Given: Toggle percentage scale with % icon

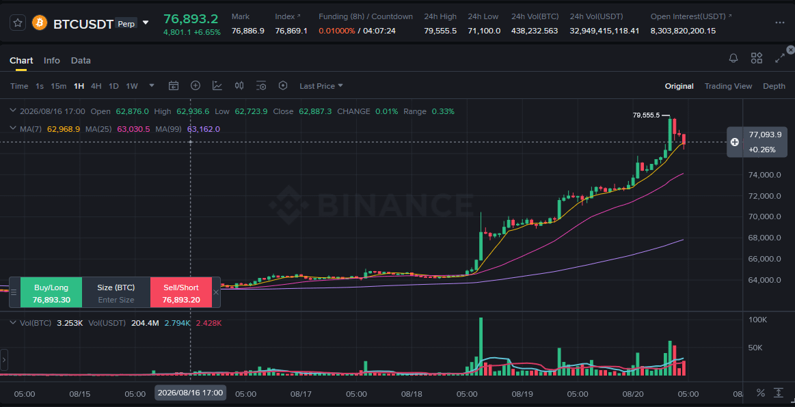Looking at the screenshot, I should 761,393.
